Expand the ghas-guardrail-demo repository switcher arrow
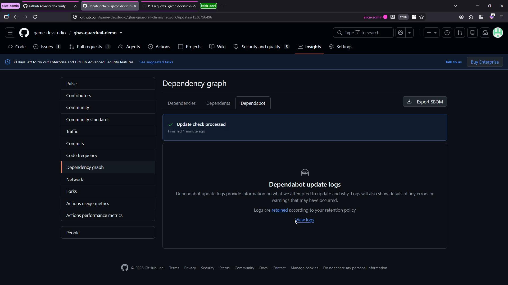This screenshot has width=508, height=285. click(x=121, y=33)
